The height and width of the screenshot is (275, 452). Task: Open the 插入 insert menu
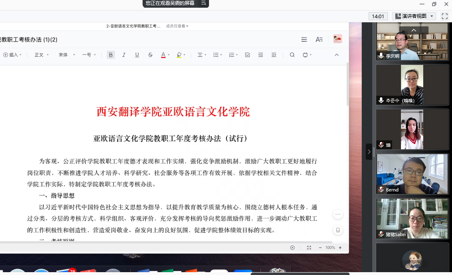tap(13, 55)
